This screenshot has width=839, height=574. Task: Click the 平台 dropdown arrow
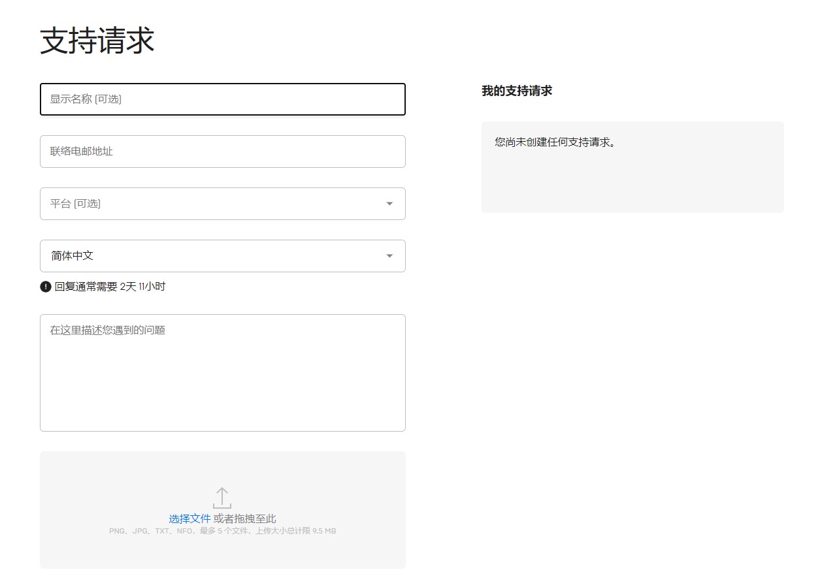(x=389, y=204)
